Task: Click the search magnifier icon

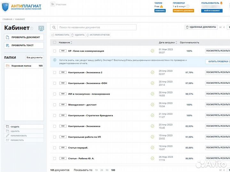Action: (54, 27)
